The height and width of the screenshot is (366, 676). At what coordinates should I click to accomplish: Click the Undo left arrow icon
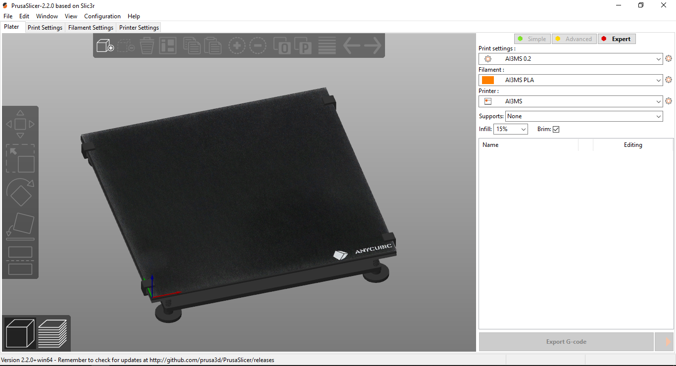tap(352, 46)
